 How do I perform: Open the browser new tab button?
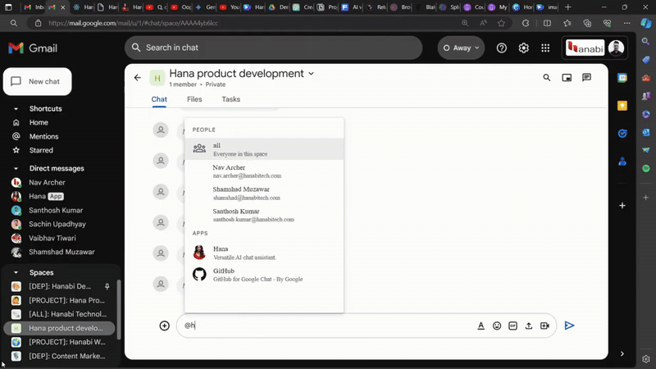tap(567, 7)
